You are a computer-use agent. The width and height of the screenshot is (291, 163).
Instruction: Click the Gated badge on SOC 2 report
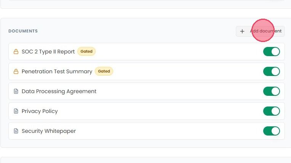86,52
